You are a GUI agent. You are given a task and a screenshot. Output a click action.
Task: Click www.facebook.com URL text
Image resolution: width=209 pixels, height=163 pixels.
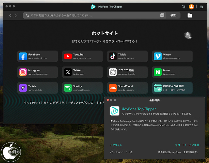pos(38,58)
